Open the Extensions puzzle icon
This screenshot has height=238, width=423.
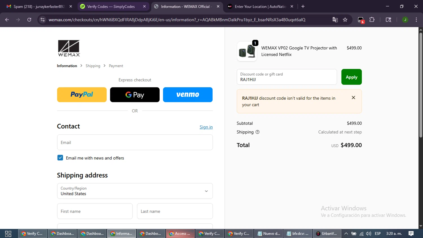click(x=372, y=20)
